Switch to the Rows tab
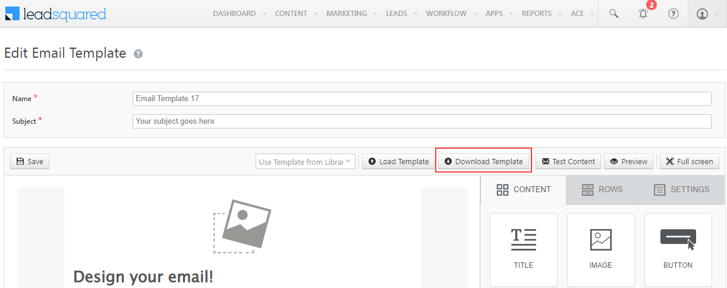Screen dimensions: 727x288 coord(602,190)
